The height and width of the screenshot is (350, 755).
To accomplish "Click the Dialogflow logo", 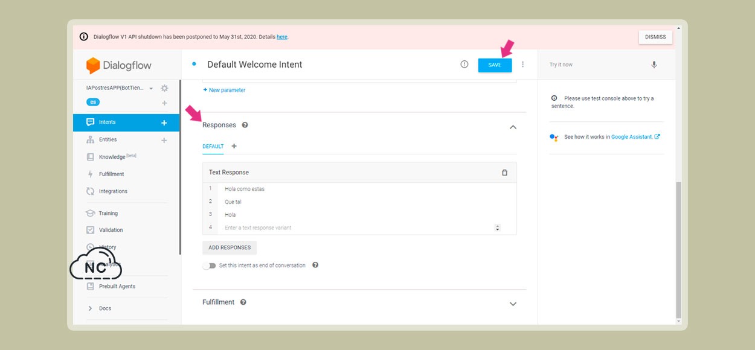I will (x=119, y=65).
